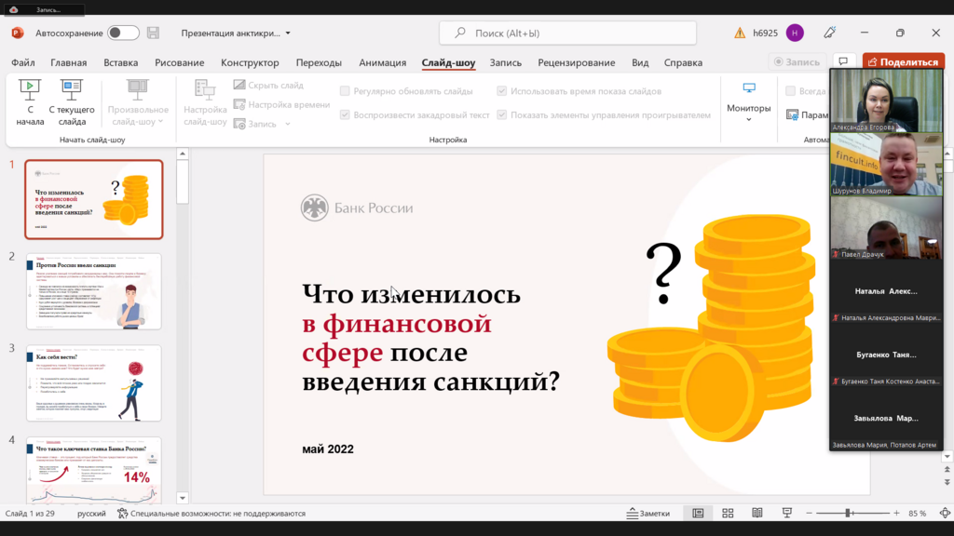
Task: Toggle the Всегда subtitles checkbox
Action: pyautogui.click(x=790, y=91)
